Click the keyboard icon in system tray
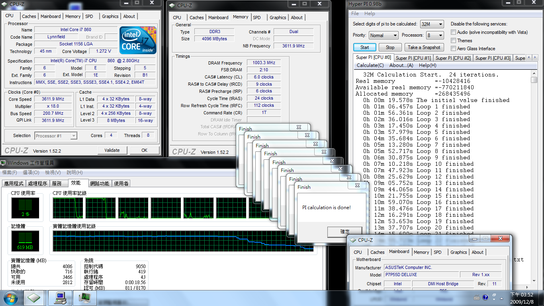The height and width of the screenshot is (306, 544). pos(477,297)
